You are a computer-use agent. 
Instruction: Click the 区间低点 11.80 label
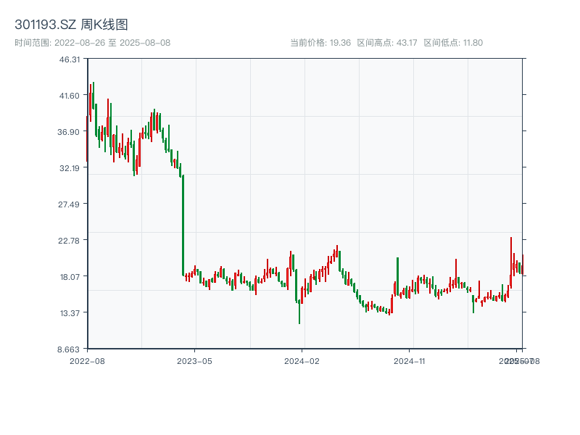[x=452, y=43]
